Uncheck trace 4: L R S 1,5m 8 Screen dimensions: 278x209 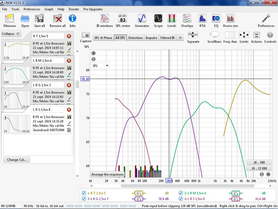click(181, 198)
